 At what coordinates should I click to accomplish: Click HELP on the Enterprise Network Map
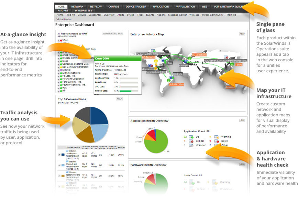242,34
